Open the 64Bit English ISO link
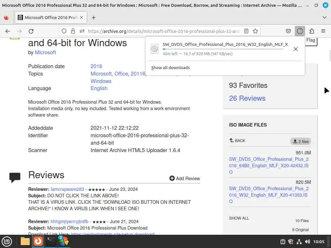Viewport: 331px width, 248px height. click(269, 166)
